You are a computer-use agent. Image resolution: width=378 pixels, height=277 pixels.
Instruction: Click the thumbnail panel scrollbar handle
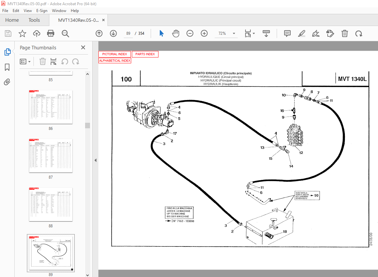pos(87,125)
